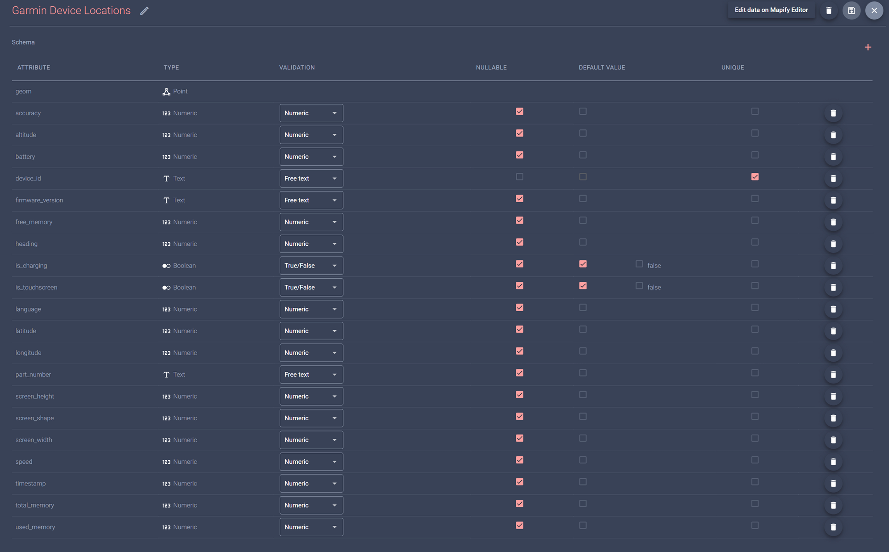Click the VALIDATION column header
889x552 pixels.
pos(297,67)
